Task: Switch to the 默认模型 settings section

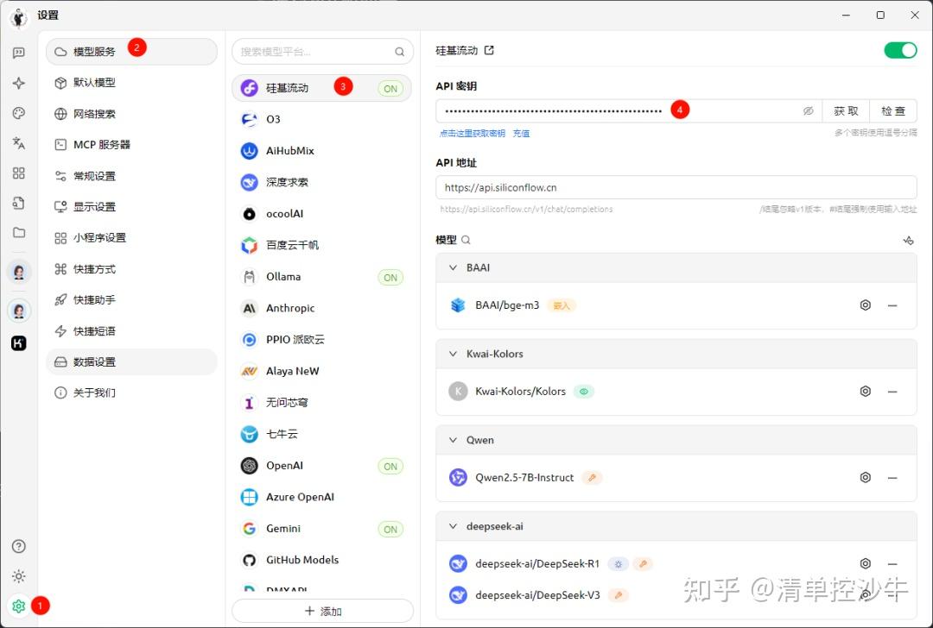Action: coord(102,82)
